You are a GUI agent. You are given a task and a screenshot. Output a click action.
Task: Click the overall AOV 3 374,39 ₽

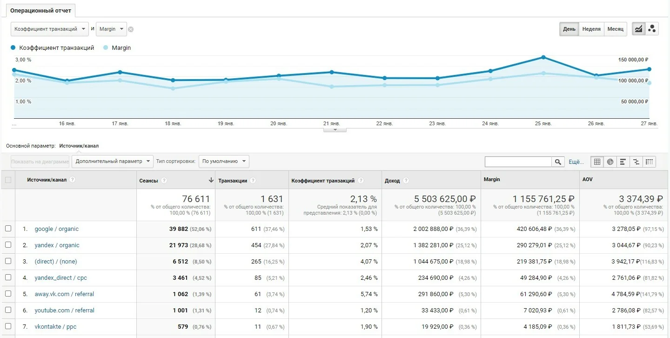[x=641, y=199]
